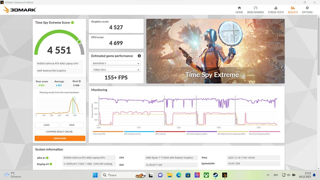Click the Run Again button
This screenshot has width=320, height=180.
tap(60, 138)
